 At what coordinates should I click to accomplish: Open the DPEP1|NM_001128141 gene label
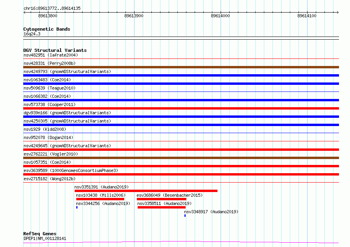coord(45,238)
